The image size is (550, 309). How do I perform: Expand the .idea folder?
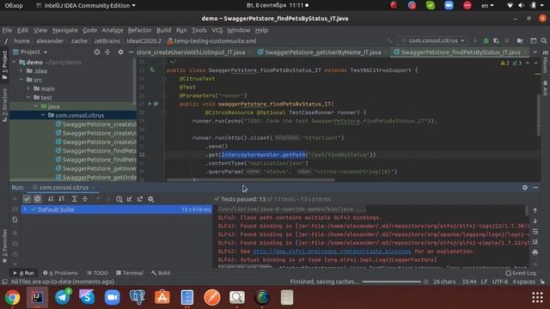pyautogui.click(x=21, y=71)
